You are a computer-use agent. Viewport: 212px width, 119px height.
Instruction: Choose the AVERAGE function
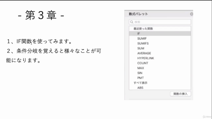pos(160,53)
